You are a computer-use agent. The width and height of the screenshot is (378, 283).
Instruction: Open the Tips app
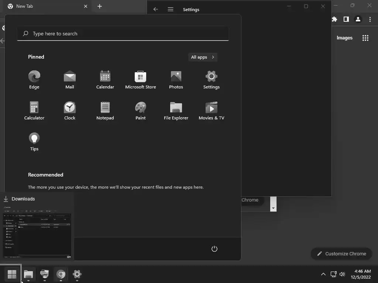[34, 142]
